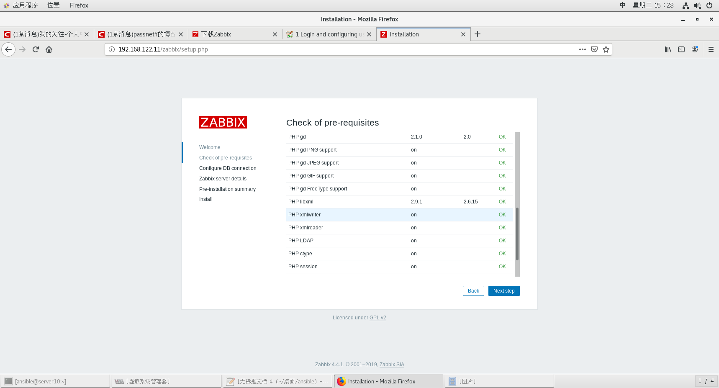Screen dimensions: 719x388
Task: Click the PHP LDAP row label
Action: click(301, 241)
